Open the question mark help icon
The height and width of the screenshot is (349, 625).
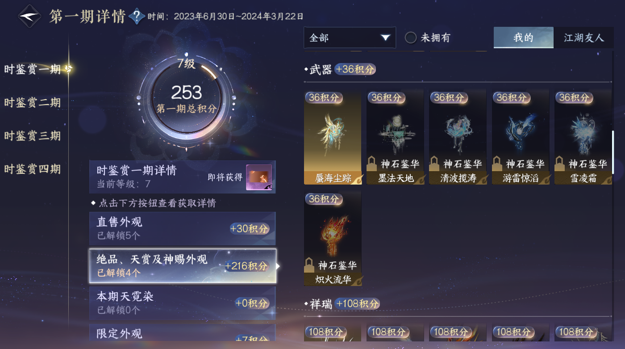[137, 17]
